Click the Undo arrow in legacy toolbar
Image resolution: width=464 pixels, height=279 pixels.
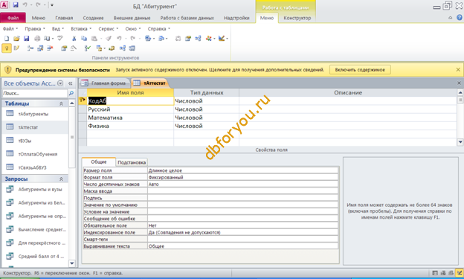pos(119,39)
